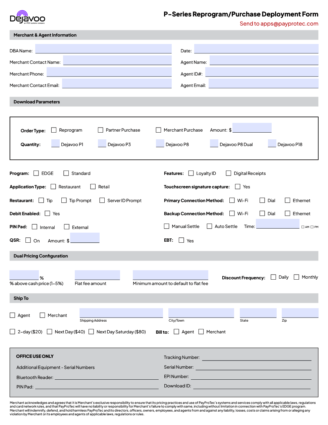The width and height of the screenshot is (328, 425).
Task: Click the City/Town field
Action: click(x=201, y=313)
